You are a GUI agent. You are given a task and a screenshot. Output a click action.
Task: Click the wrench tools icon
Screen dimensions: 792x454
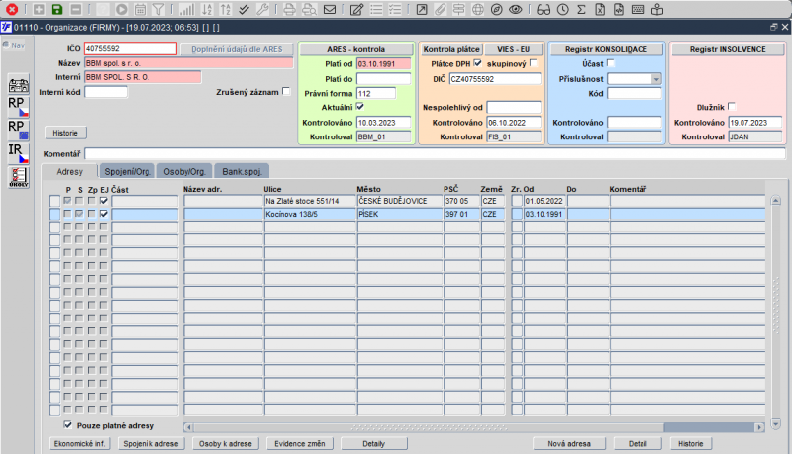pos(262,9)
